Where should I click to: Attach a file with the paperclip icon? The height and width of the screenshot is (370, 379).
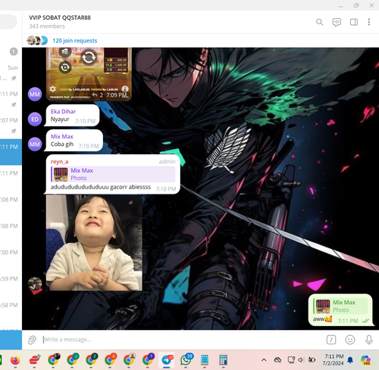coord(32,340)
